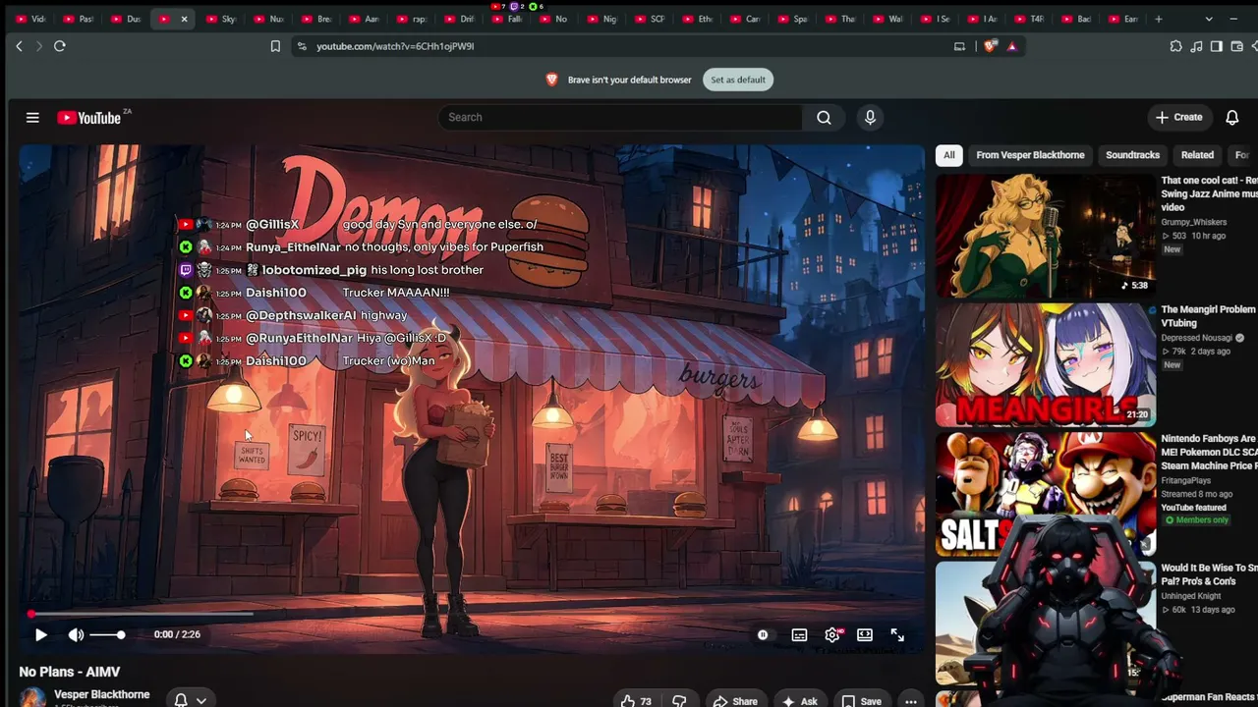The image size is (1258, 707).
Task: Go to YouTube home via the logo
Action: tap(88, 118)
